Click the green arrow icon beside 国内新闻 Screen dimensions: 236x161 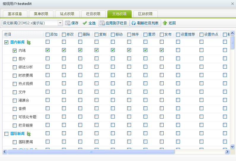click(29, 42)
